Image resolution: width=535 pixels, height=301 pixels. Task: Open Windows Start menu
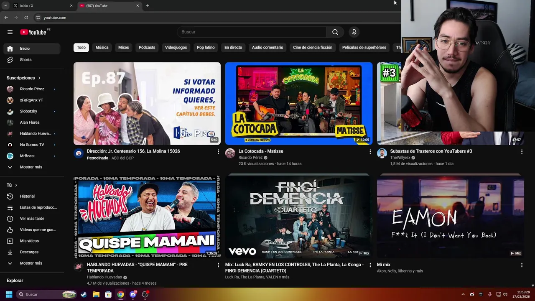[9, 294]
